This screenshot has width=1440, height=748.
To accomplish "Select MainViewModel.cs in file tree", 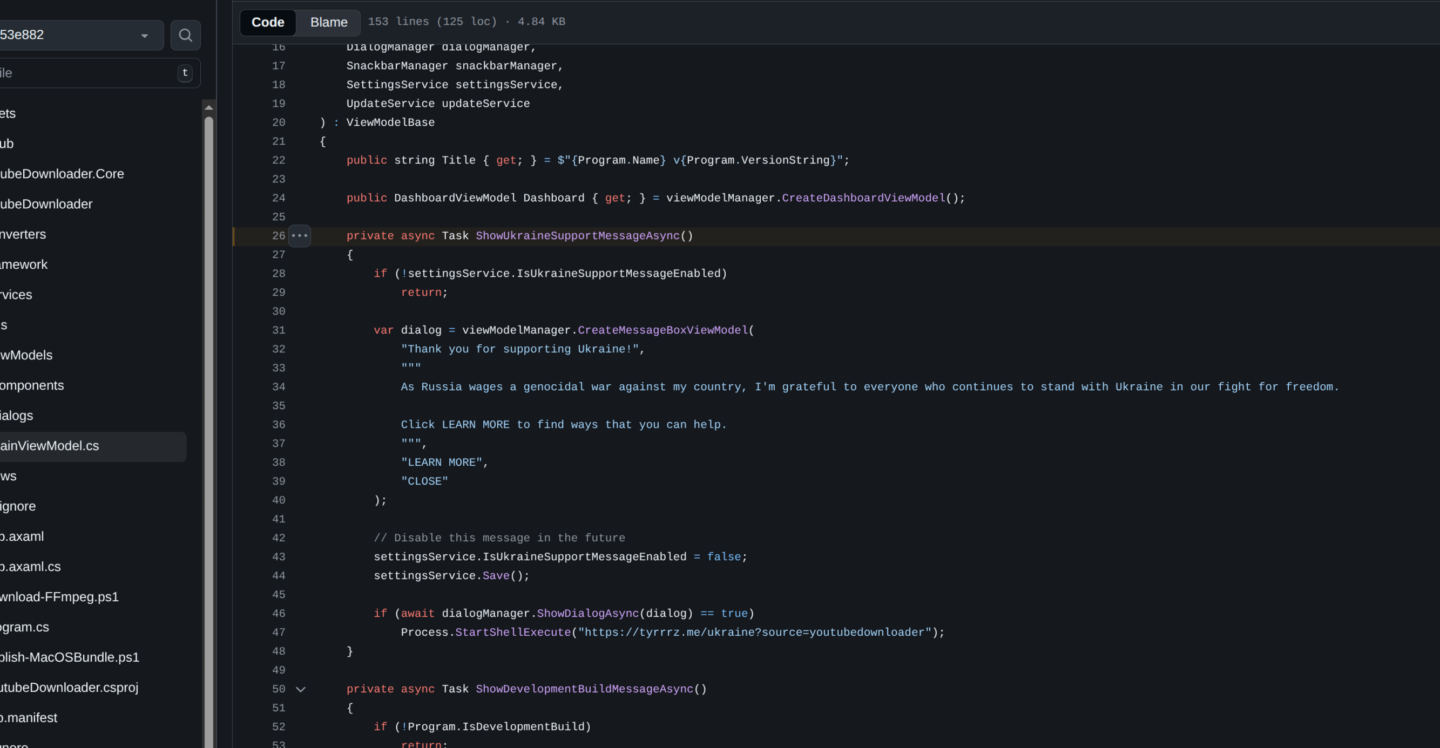I will [50, 446].
